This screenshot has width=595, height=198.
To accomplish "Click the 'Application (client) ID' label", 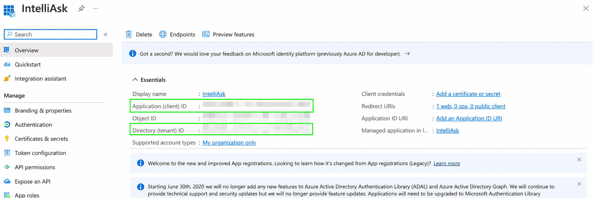I will [x=159, y=106].
